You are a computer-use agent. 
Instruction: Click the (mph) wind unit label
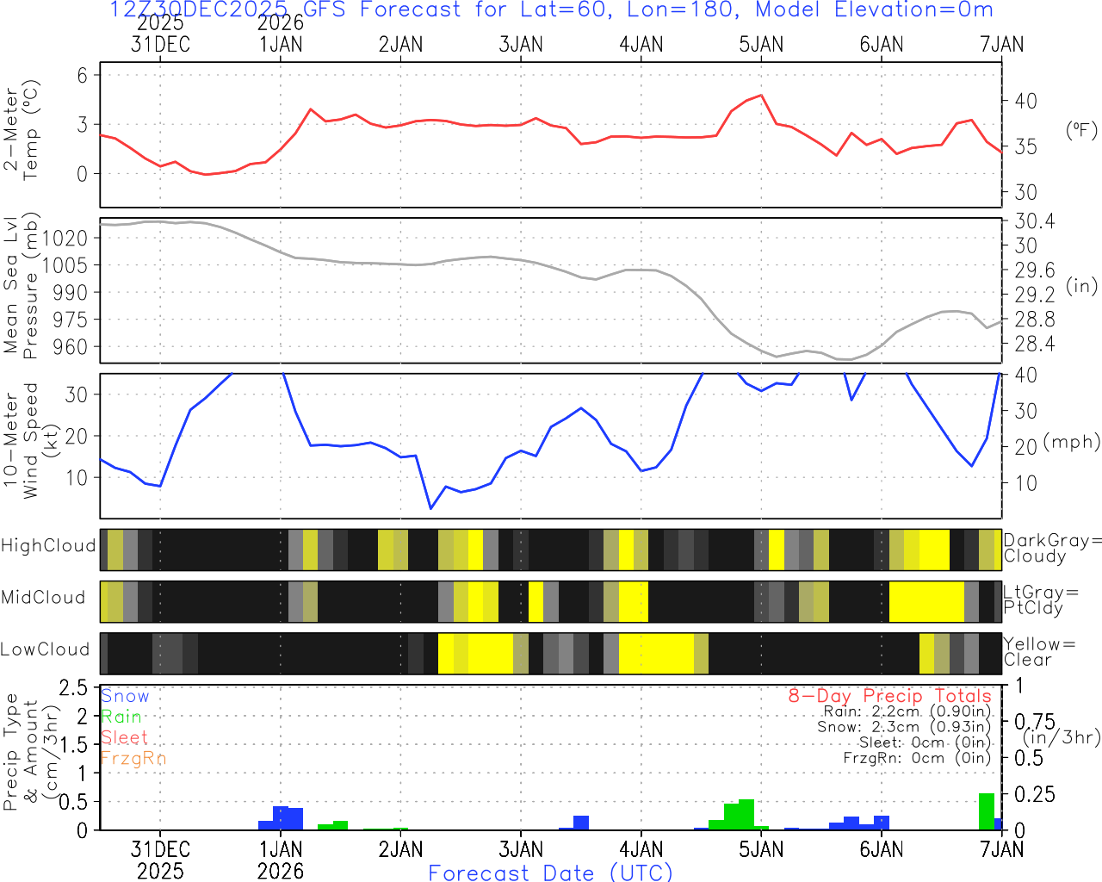tap(1072, 442)
